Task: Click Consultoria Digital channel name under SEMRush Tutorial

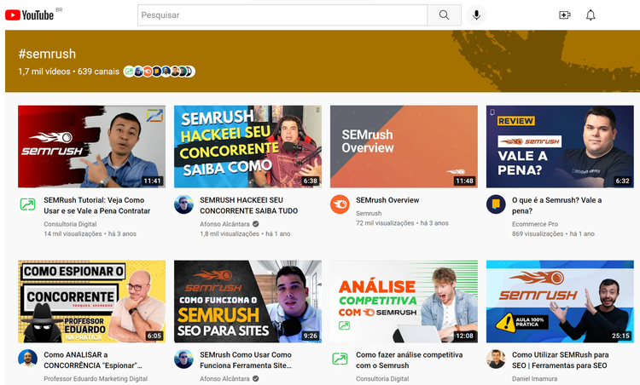Action: [70, 224]
